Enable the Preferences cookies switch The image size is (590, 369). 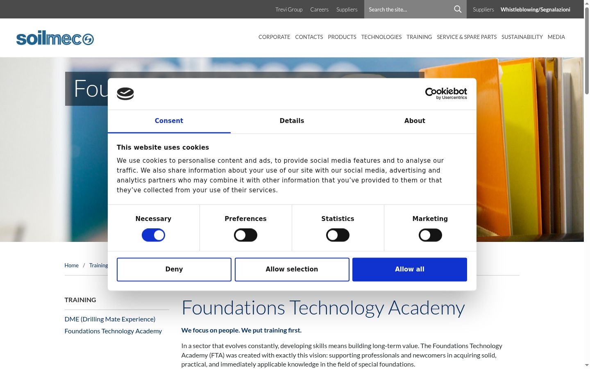coord(245,235)
